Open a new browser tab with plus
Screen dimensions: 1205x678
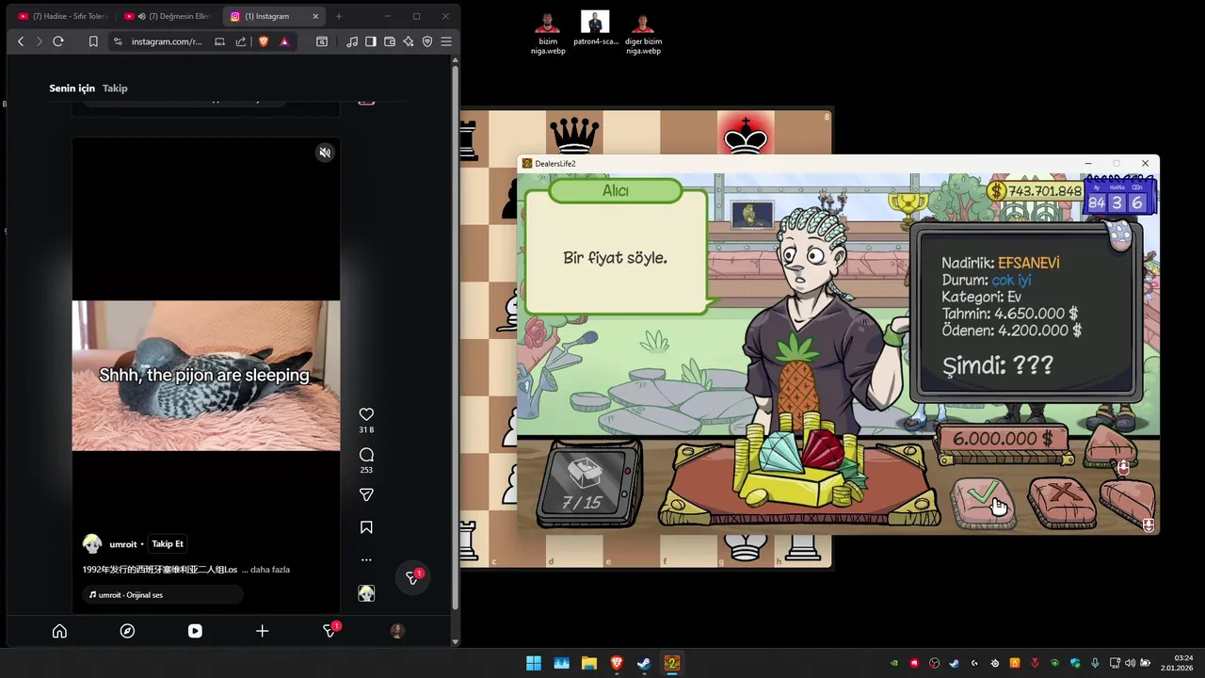[x=339, y=16]
